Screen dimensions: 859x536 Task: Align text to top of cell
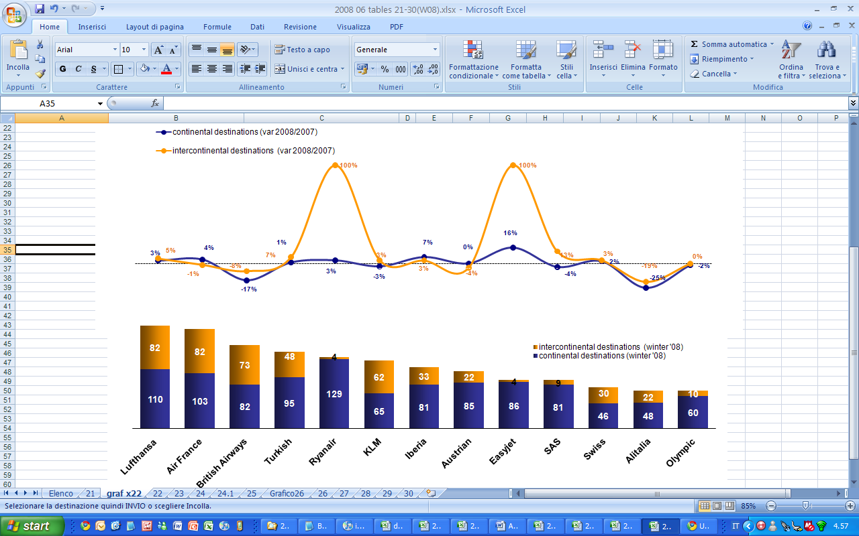(x=196, y=50)
